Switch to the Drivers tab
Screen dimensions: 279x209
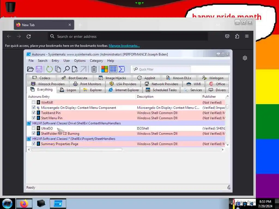point(217,90)
